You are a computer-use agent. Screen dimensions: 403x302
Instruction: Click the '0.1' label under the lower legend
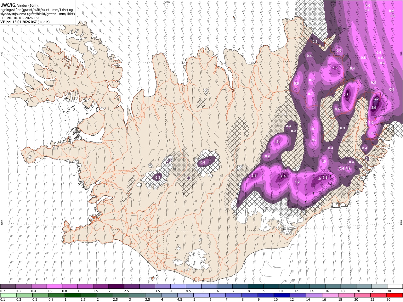pyautogui.click(x=3, y=299)
